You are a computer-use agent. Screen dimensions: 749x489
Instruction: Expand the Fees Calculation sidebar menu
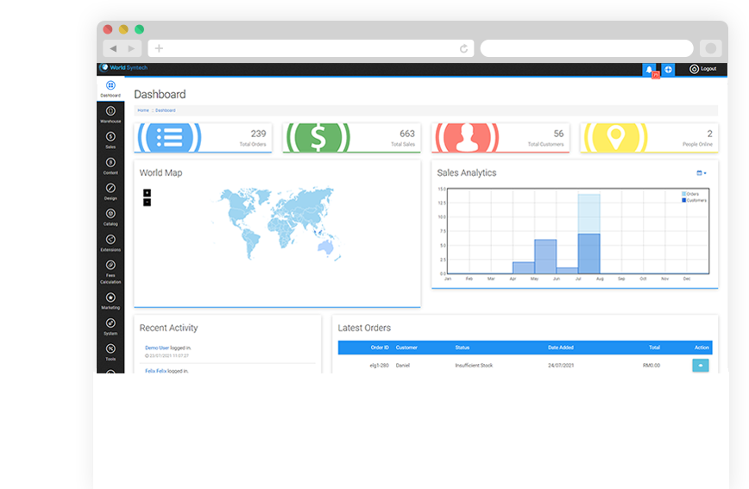coord(110,270)
